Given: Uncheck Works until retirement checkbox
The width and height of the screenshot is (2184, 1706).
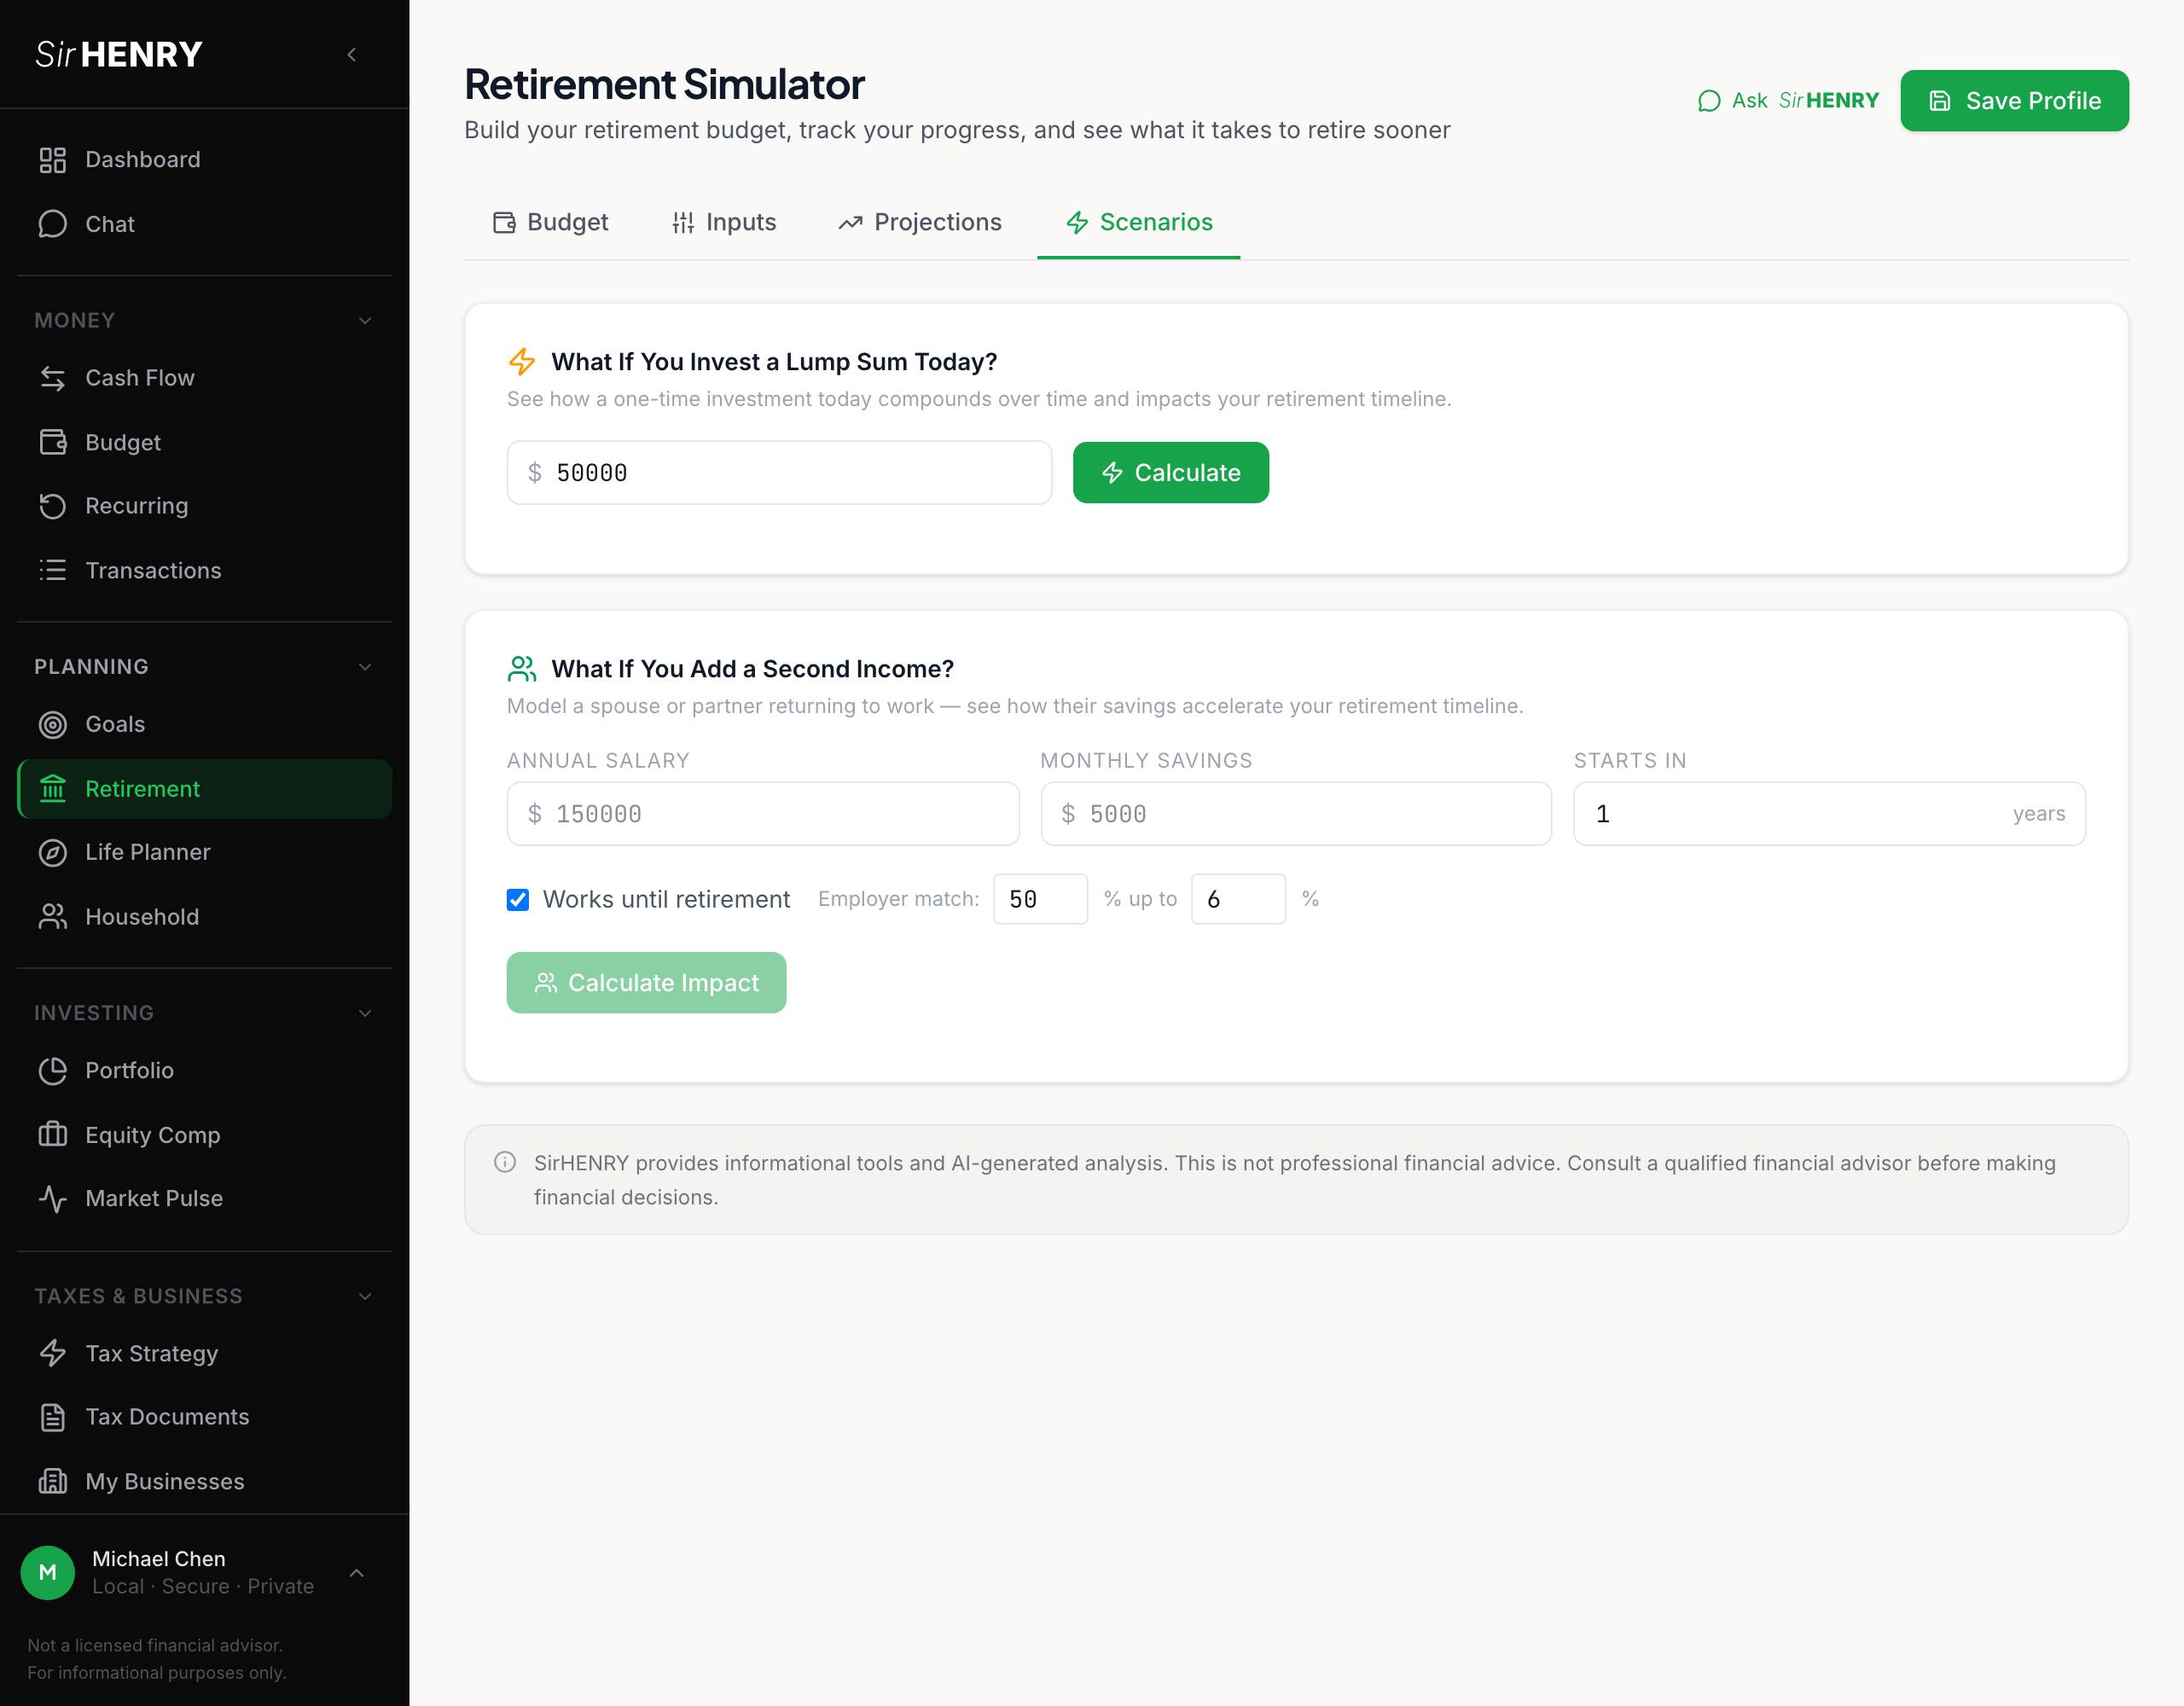Looking at the screenshot, I should pyautogui.click(x=518, y=899).
